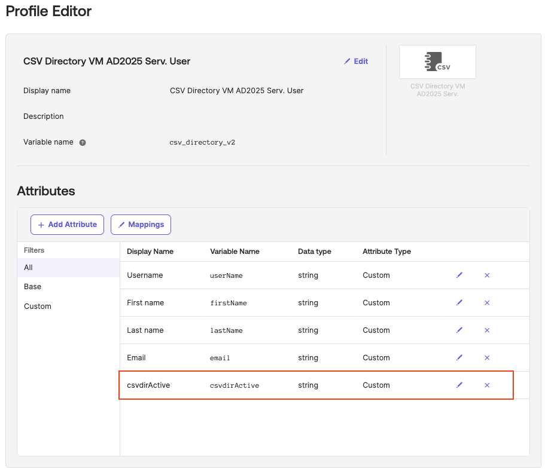This screenshot has height=475, width=545.
Task: Click the profile title above Display name
Action: pos(106,61)
